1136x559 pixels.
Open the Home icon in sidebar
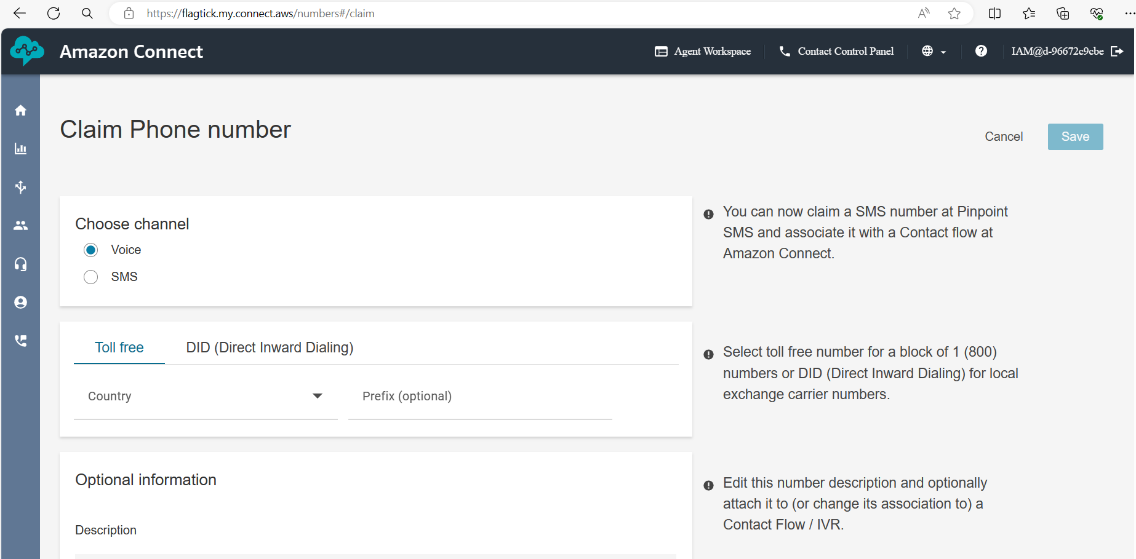tap(20, 111)
